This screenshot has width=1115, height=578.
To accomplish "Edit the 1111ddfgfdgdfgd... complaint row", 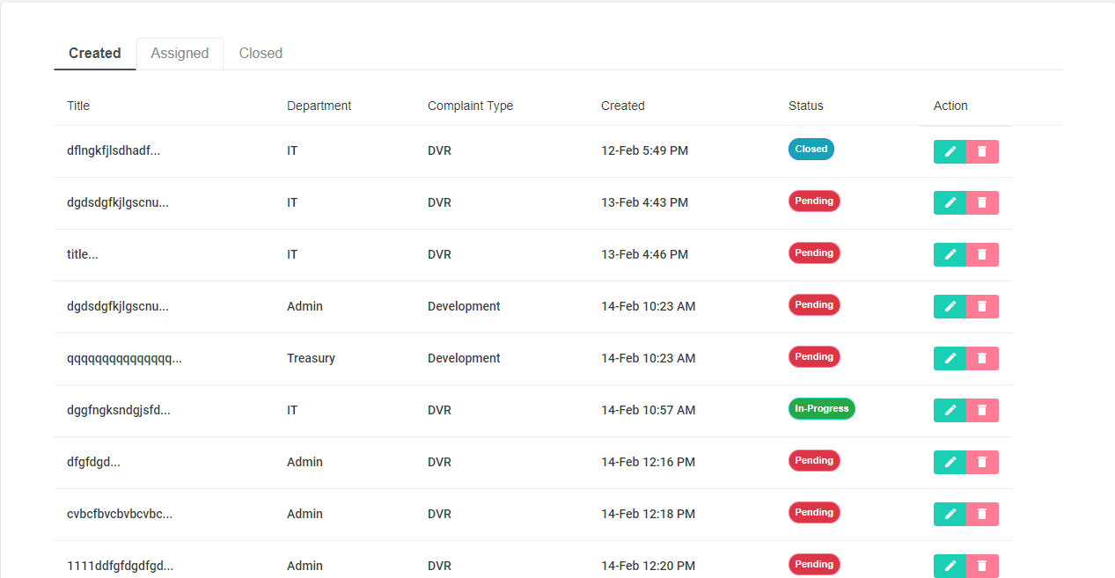I will click(x=950, y=567).
